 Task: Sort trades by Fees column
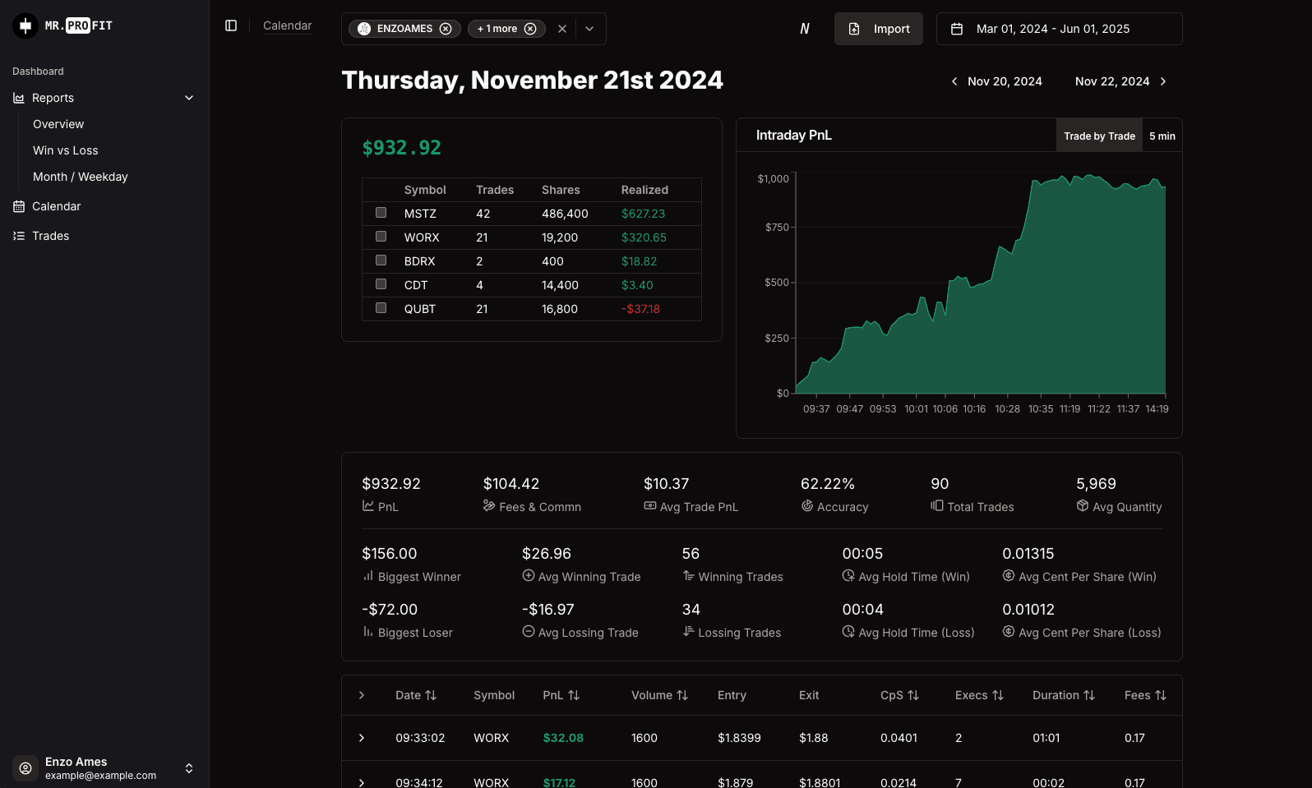click(x=1145, y=695)
